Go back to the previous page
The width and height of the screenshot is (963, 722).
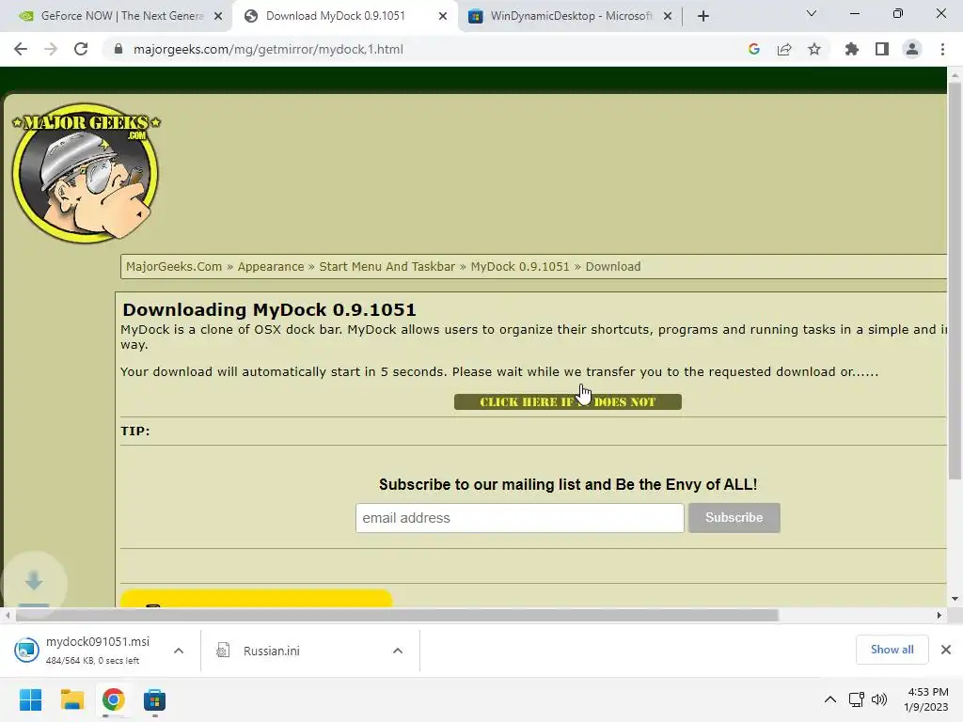coord(21,49)
